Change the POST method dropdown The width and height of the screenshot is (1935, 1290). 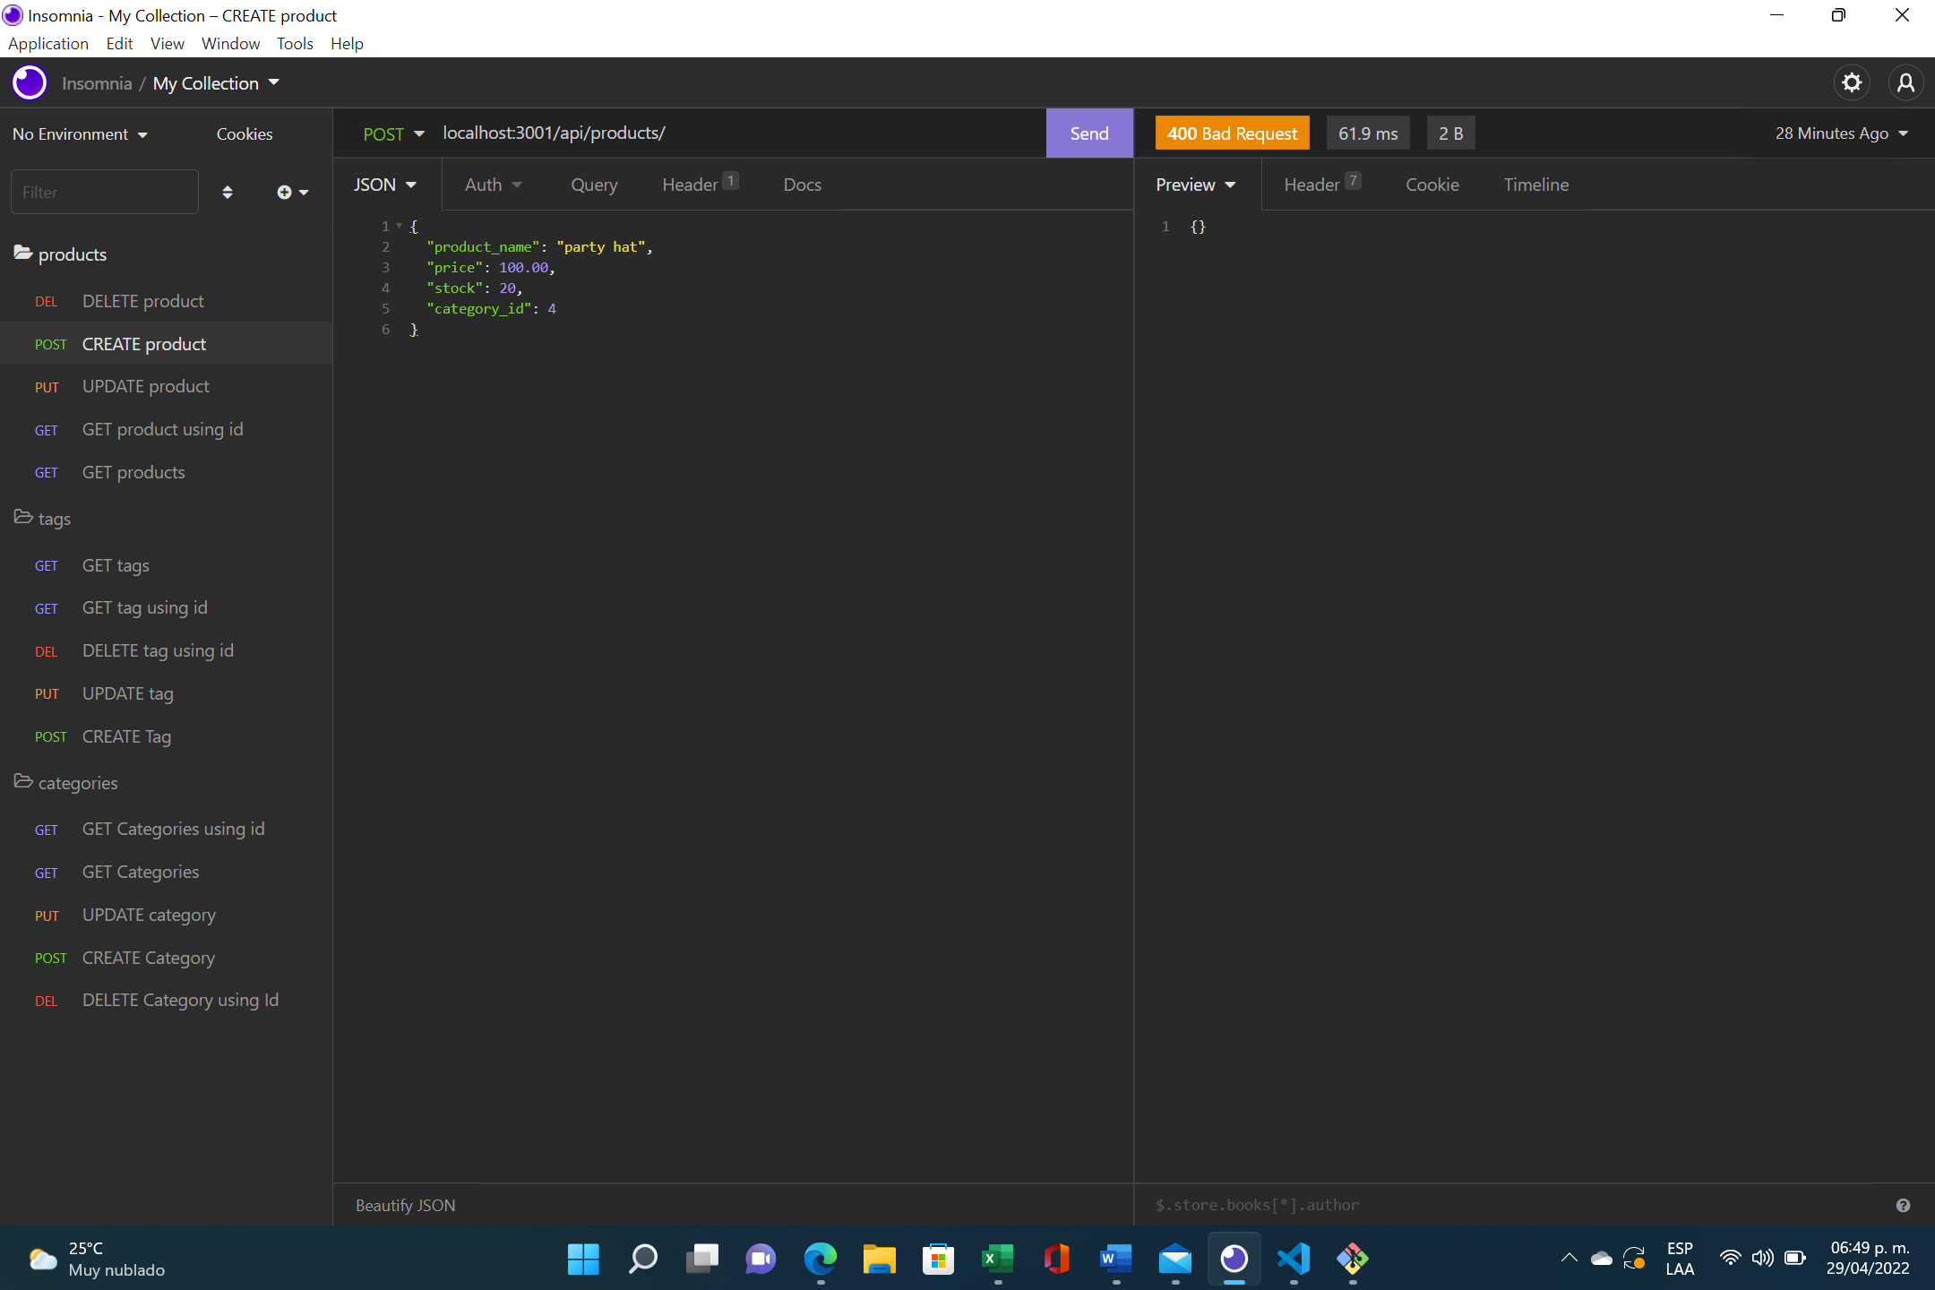pyautogui.click(x=393, y=133)
